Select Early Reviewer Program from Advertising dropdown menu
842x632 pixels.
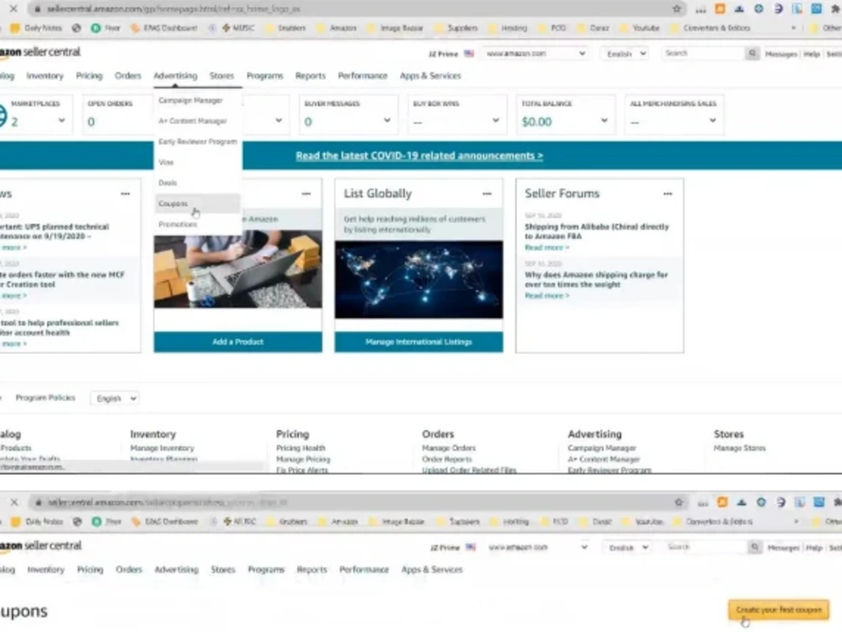pos(198,142)
